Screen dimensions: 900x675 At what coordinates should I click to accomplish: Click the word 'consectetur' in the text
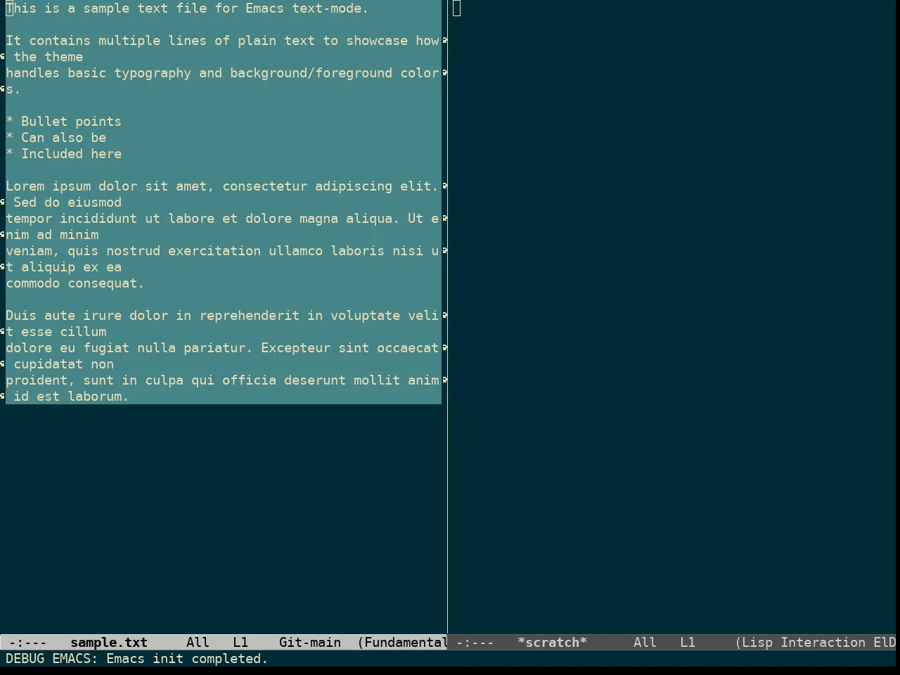264,186
